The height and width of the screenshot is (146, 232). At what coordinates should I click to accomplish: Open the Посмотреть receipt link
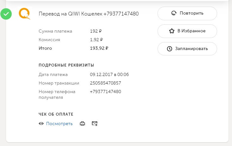[x=59, y=124]
